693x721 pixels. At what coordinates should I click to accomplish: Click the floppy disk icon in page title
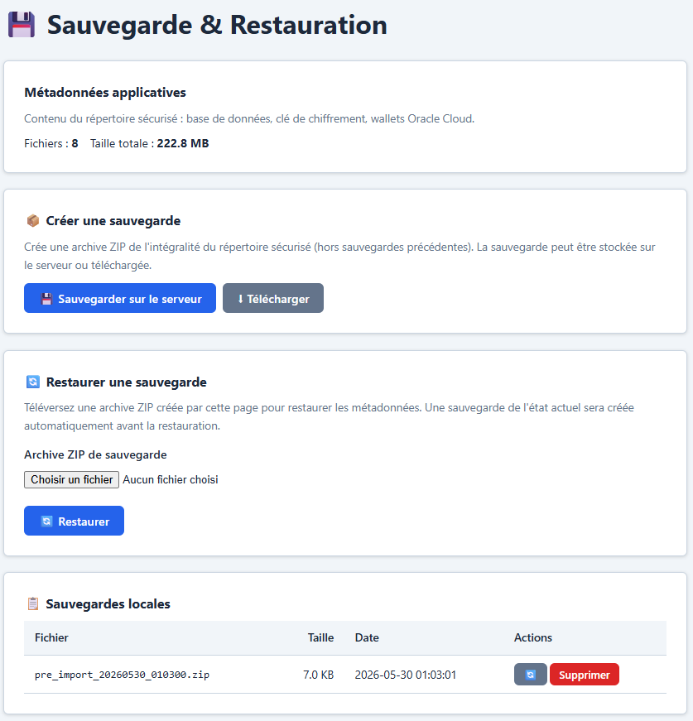[22, 25]
